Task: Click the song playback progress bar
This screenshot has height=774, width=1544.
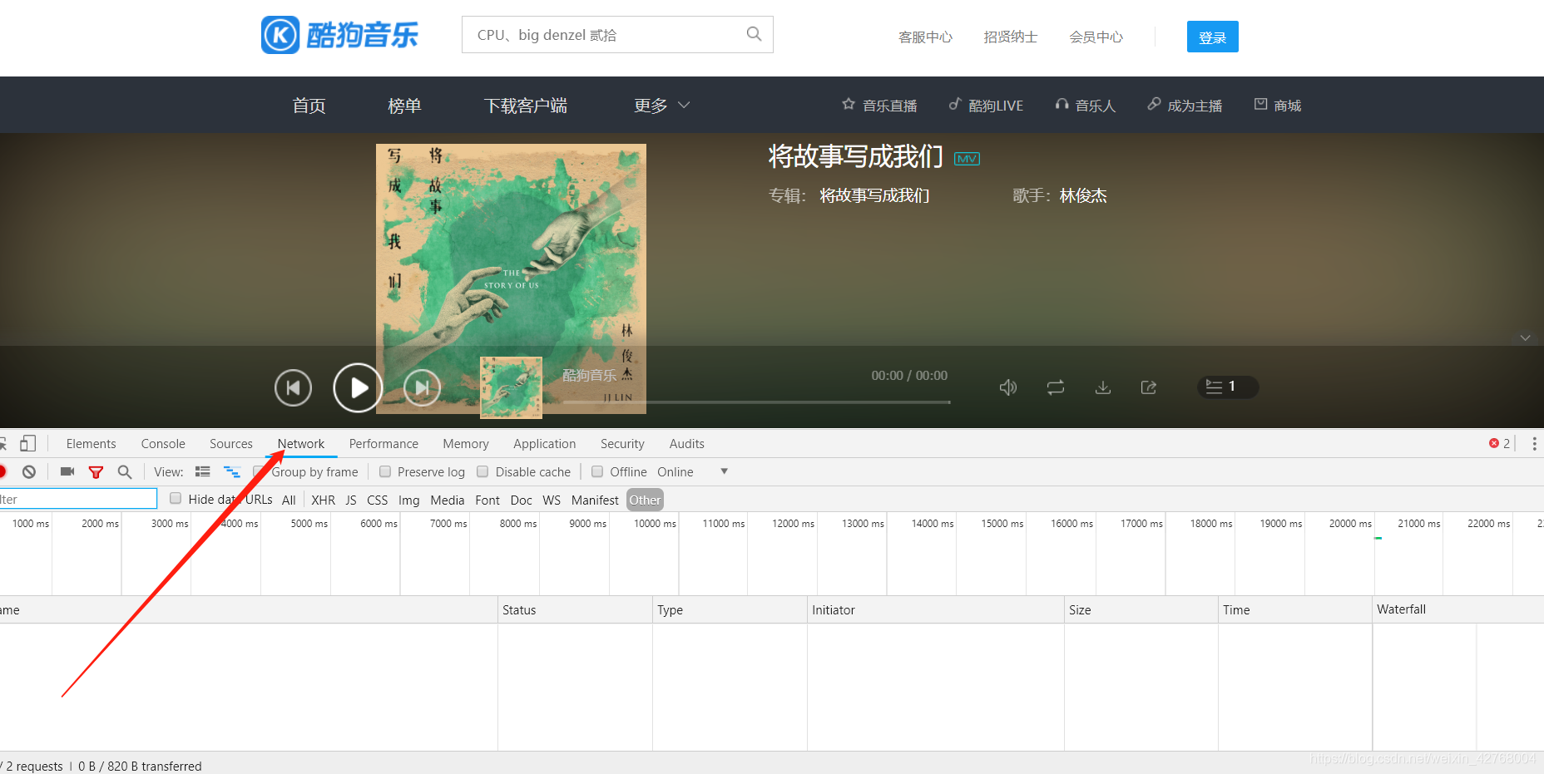Action: pyautogui.click(x=756, y=402)
